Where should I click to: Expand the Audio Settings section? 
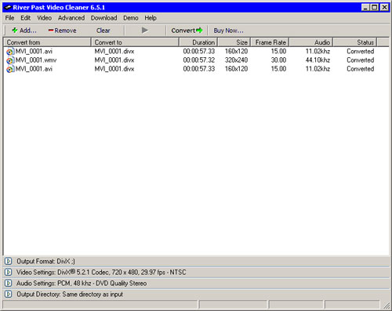pyautogui.click(x=9, y=283)
